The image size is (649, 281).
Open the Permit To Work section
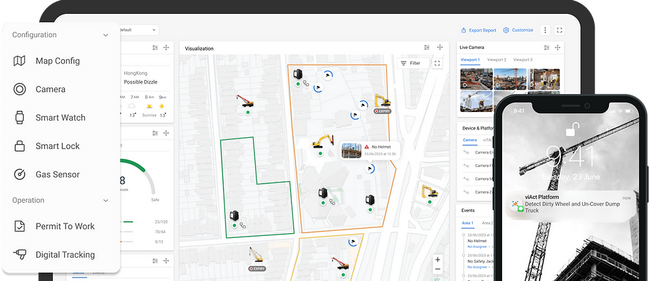pos(64,227)
